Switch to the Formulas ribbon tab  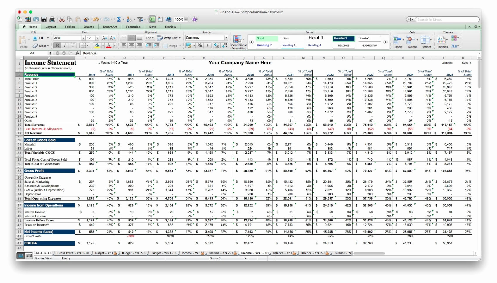pos(133,27)
